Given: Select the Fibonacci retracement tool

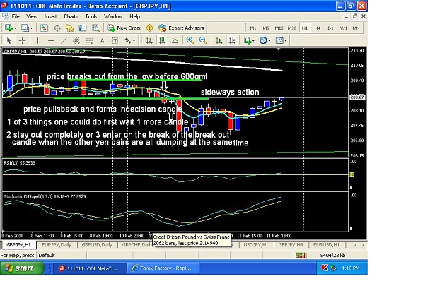Looking at the screenshot, I should click(89, 40).
